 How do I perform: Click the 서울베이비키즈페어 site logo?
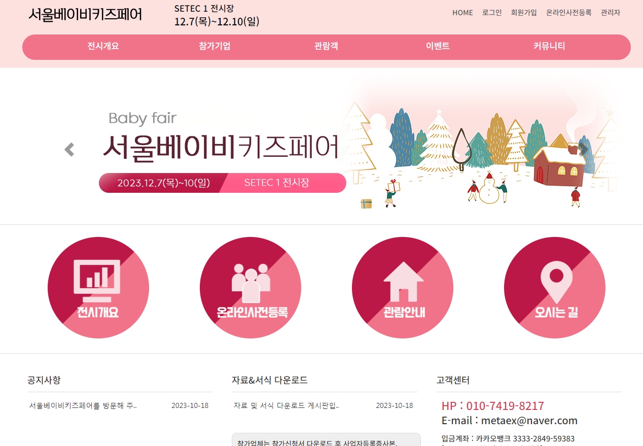(85, 15)
